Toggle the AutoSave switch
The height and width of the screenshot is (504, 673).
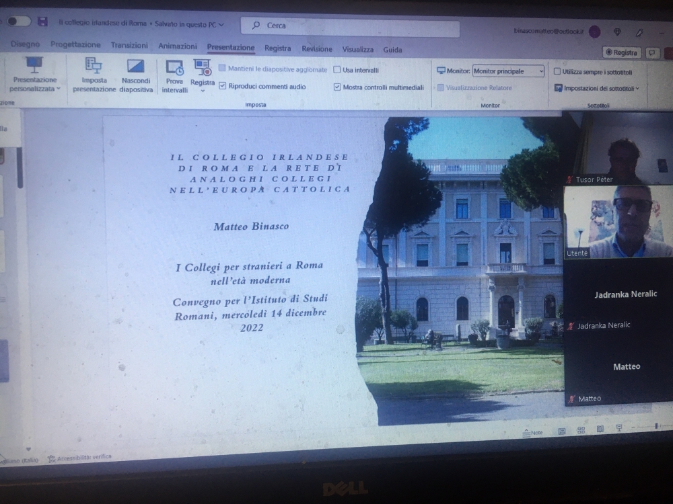[18, 21]
